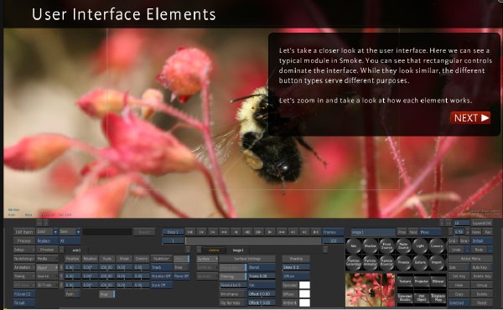Screen dimensions: 503x310
Task: Open the 3D Track dropdown
Action: [x=47, y=285]
